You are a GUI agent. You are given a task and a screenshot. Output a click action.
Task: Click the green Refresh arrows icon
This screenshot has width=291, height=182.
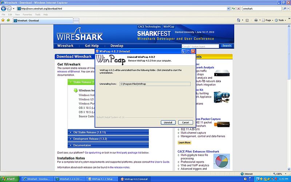234,8
